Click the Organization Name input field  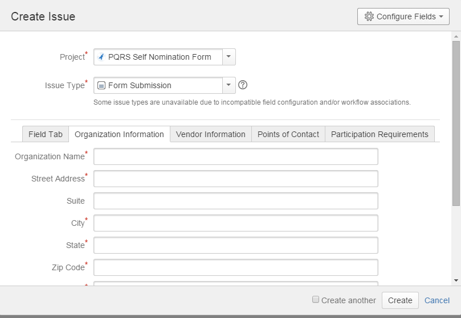coord(235,156)
